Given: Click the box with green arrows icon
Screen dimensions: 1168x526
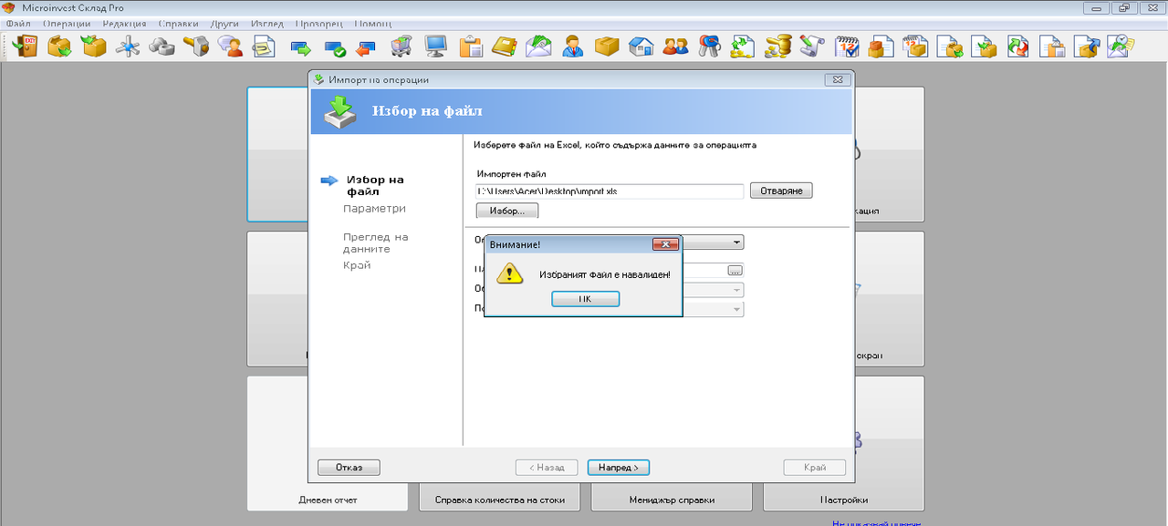Looking at the screenshot, I should (x=60, y=46).
